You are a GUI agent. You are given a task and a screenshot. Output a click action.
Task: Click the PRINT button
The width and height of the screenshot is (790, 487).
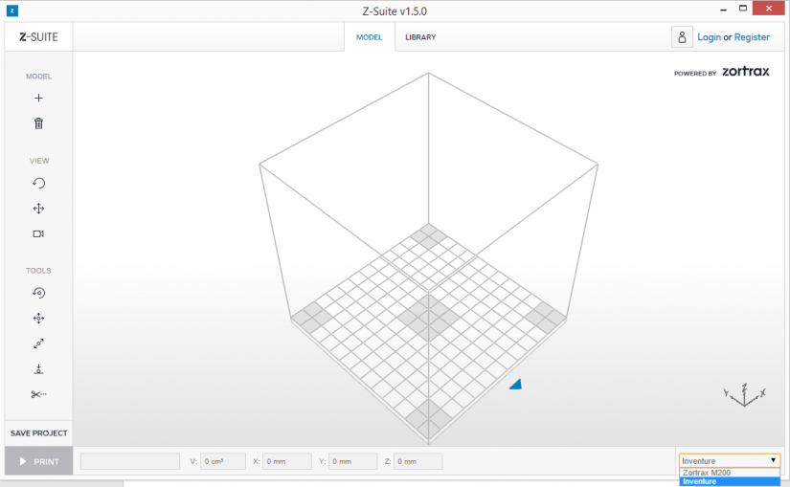(x=39, y=461)
